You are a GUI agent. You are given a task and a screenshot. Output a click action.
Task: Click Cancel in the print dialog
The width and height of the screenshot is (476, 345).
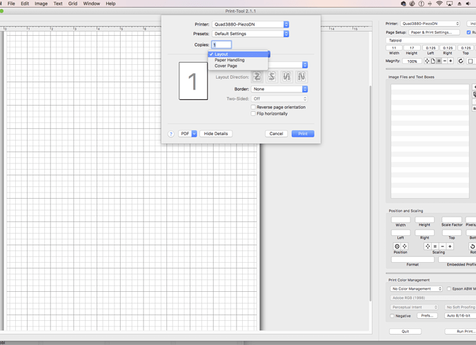point(276,134)
